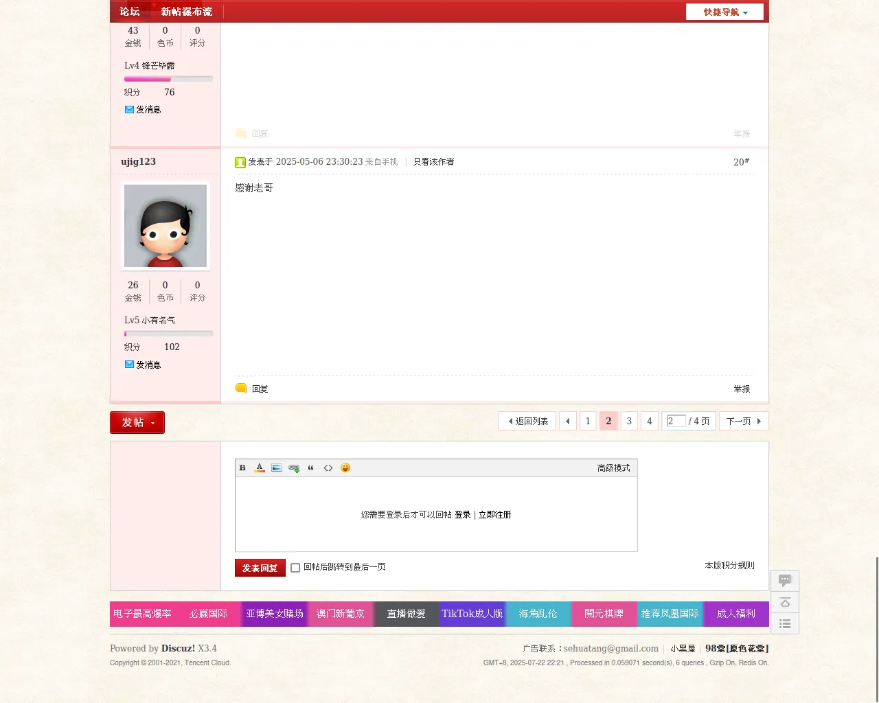Click the 回复 text on post 20#
Screen dimensions: 879x703
point(260,389)
